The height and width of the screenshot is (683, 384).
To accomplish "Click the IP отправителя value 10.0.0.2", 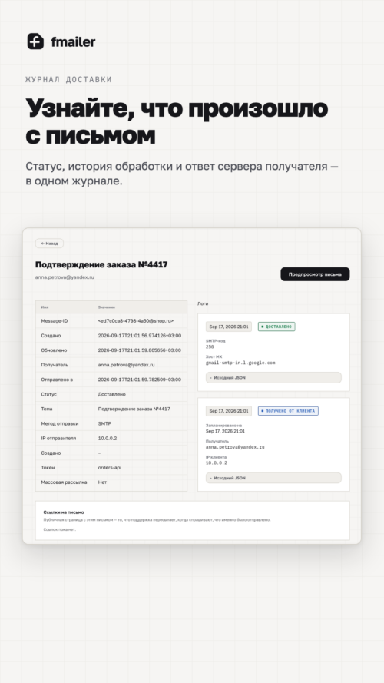I will point(107,438).
